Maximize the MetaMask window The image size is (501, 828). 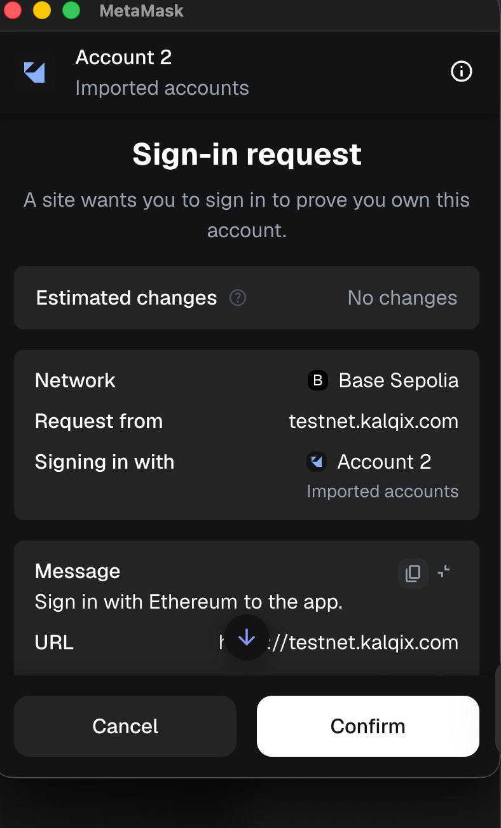[71, 11]
